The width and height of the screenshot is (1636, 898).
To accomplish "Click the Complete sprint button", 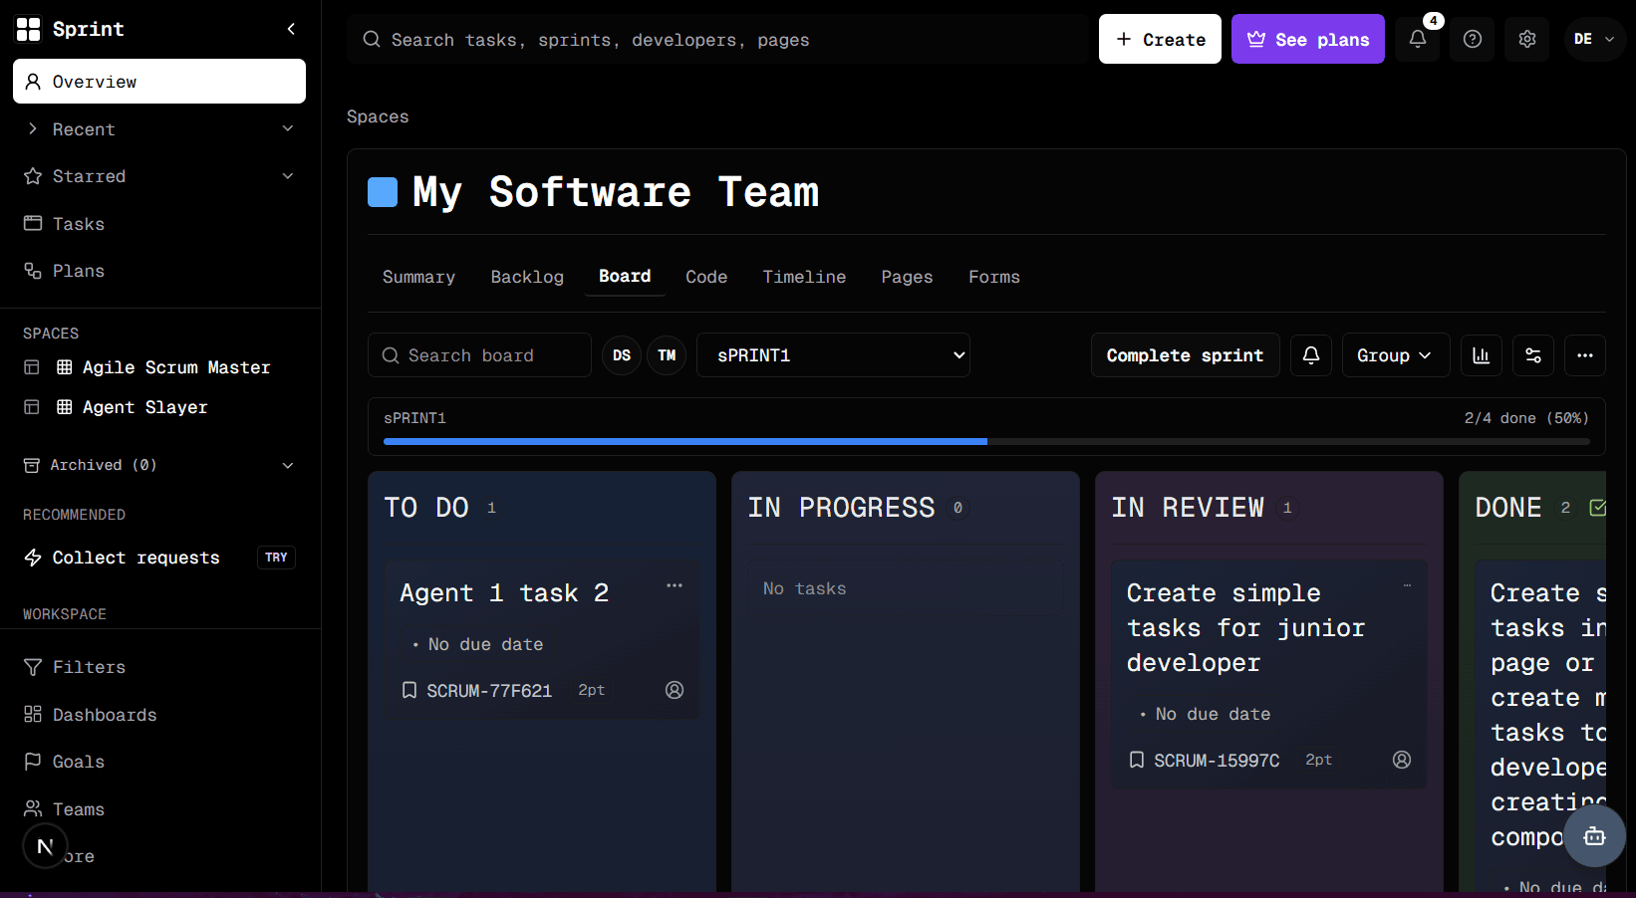I will tap(1185, 355).
